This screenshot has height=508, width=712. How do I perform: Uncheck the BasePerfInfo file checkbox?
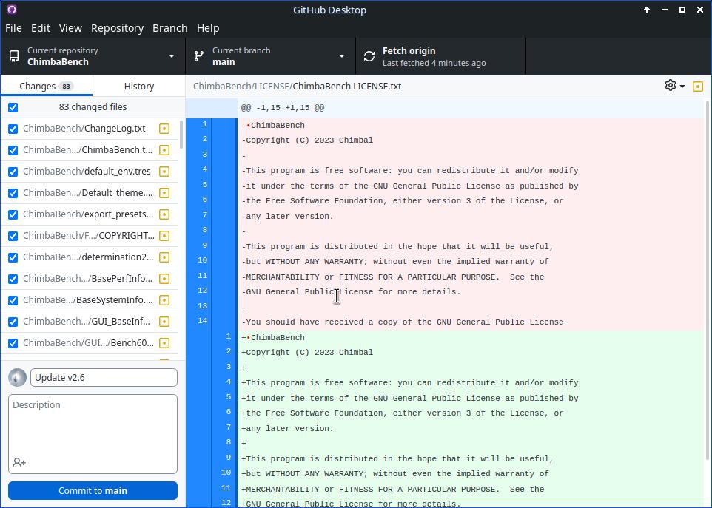click(13, 279)
